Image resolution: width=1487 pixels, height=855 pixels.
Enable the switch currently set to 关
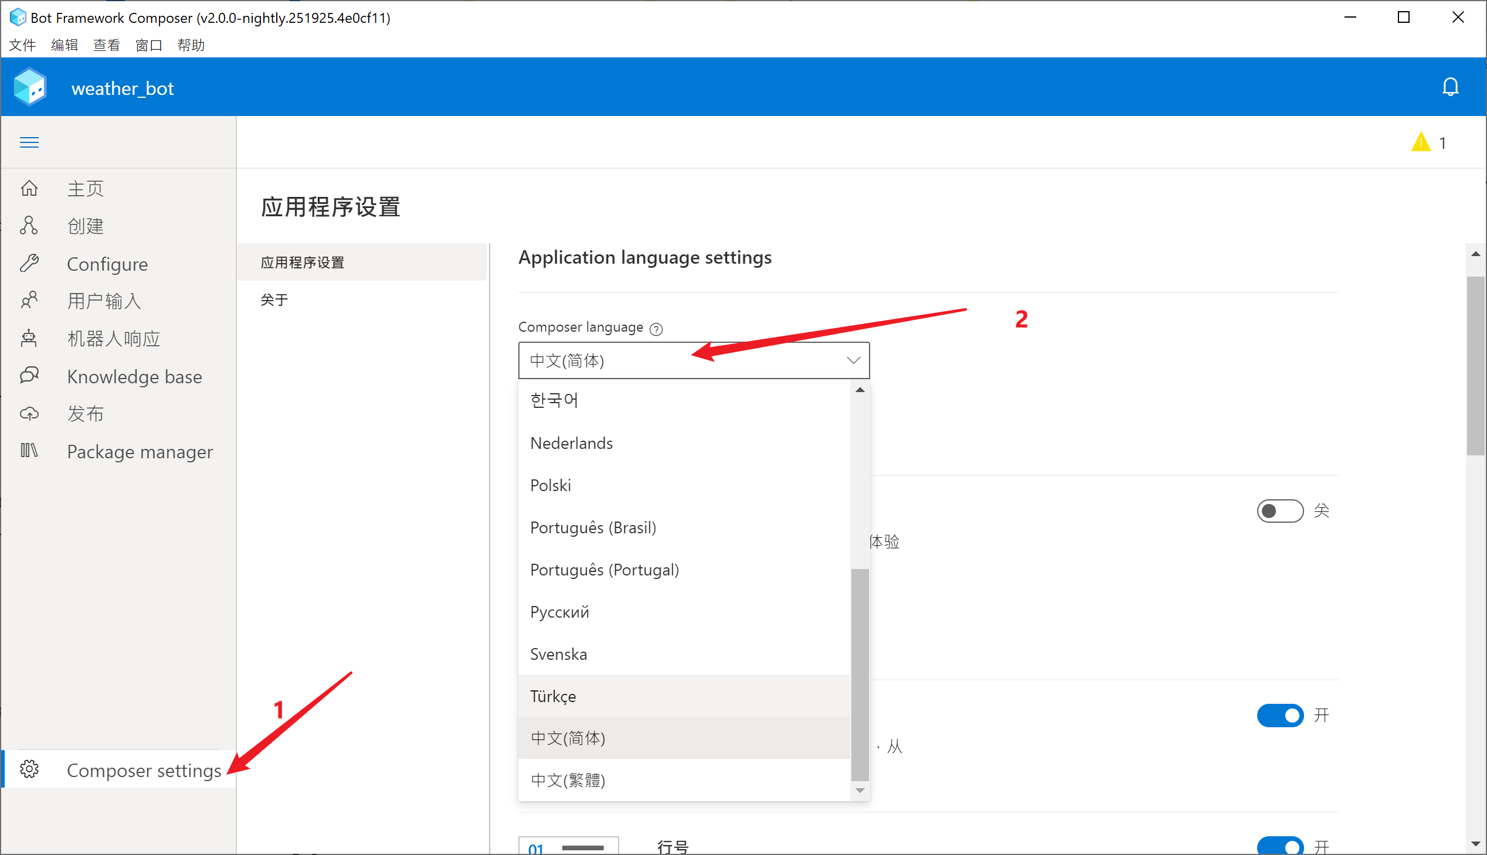[1280, 511]
